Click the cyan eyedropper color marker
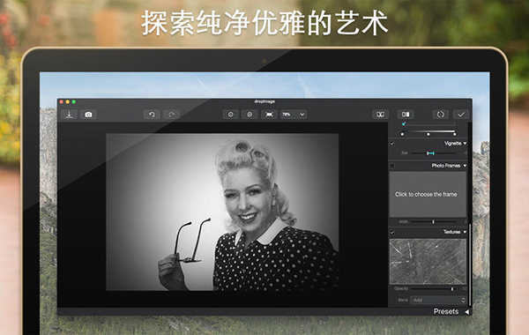The width and height of the screenshot is (529, 335). [x=404, y=124]
